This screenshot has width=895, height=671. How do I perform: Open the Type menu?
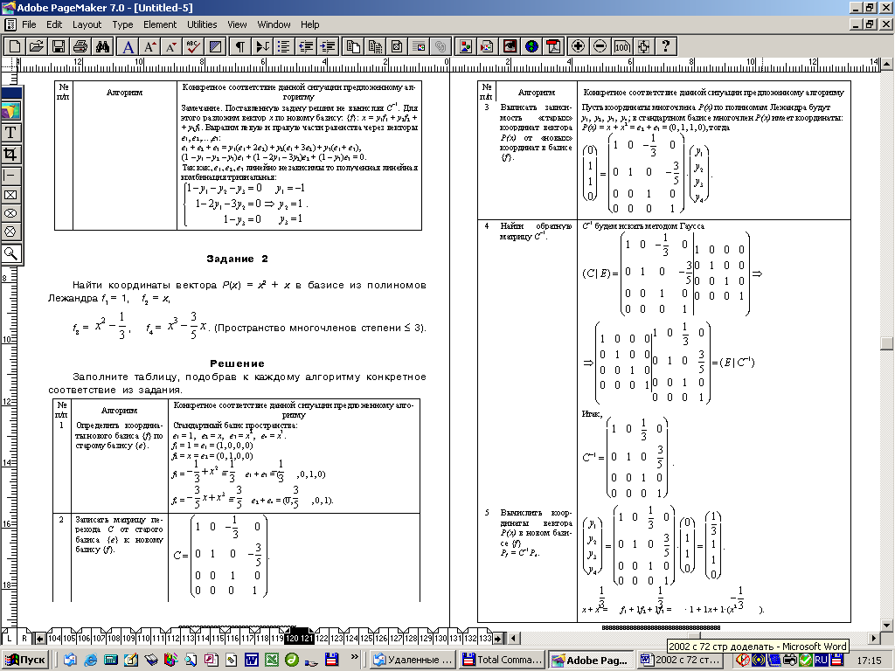pyautogui.click(x=122, y=24)
